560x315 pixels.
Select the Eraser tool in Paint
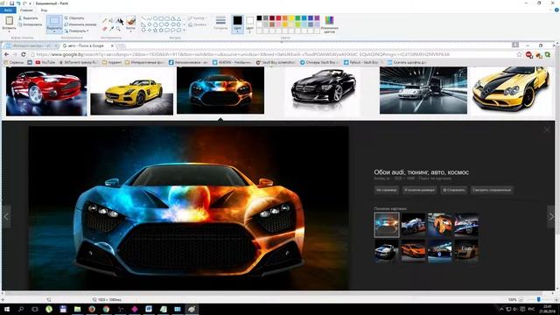pyautogui.click(x=105, y=29)
